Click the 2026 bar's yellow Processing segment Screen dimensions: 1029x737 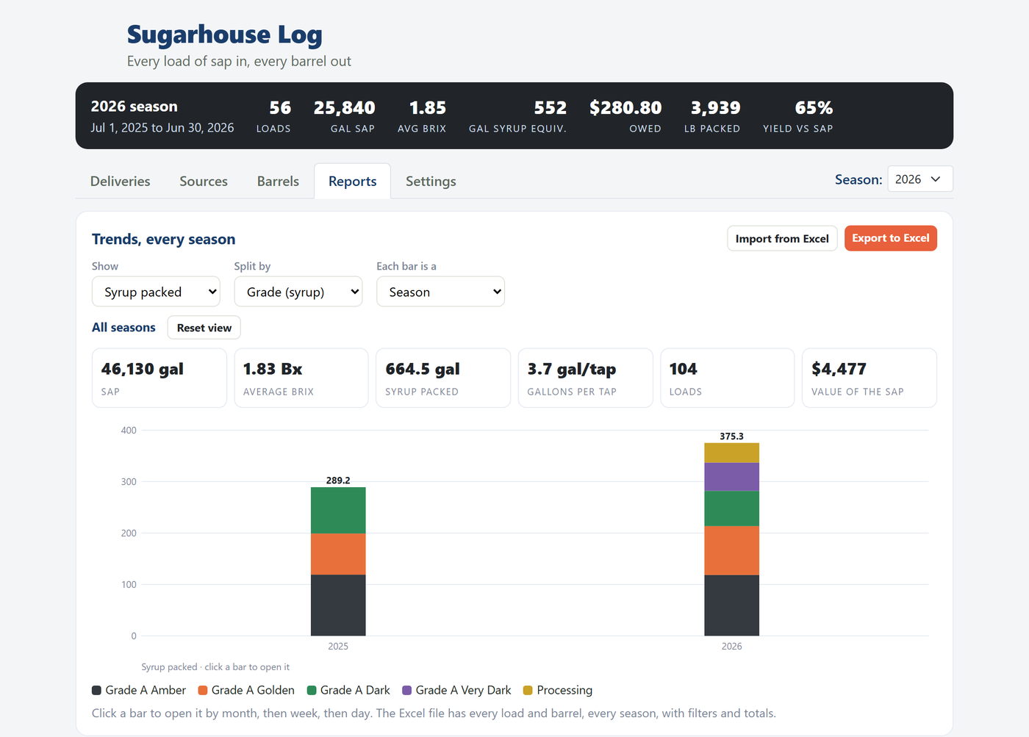[731, 453]
